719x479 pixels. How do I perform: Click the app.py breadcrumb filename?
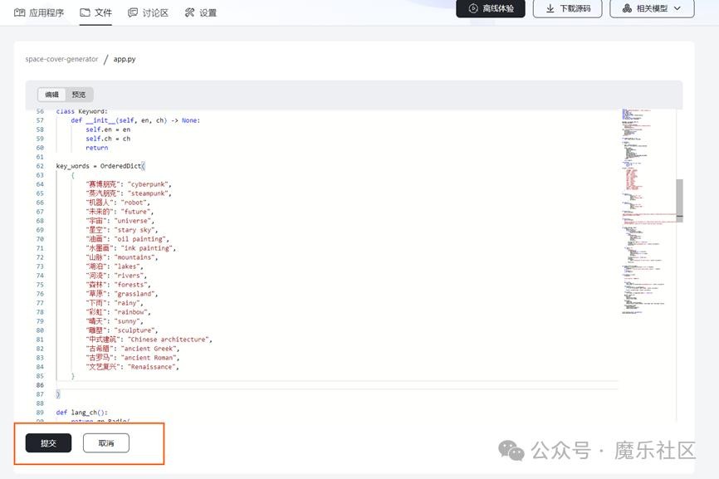[125, 60]
